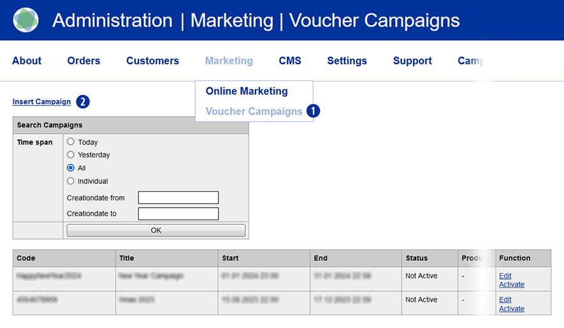Click the green globe logo icon
The image size is (564, 328).
coord(26,20)
